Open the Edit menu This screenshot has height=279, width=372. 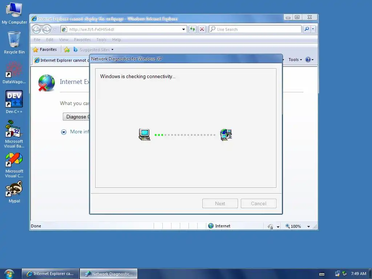(49, 40)
